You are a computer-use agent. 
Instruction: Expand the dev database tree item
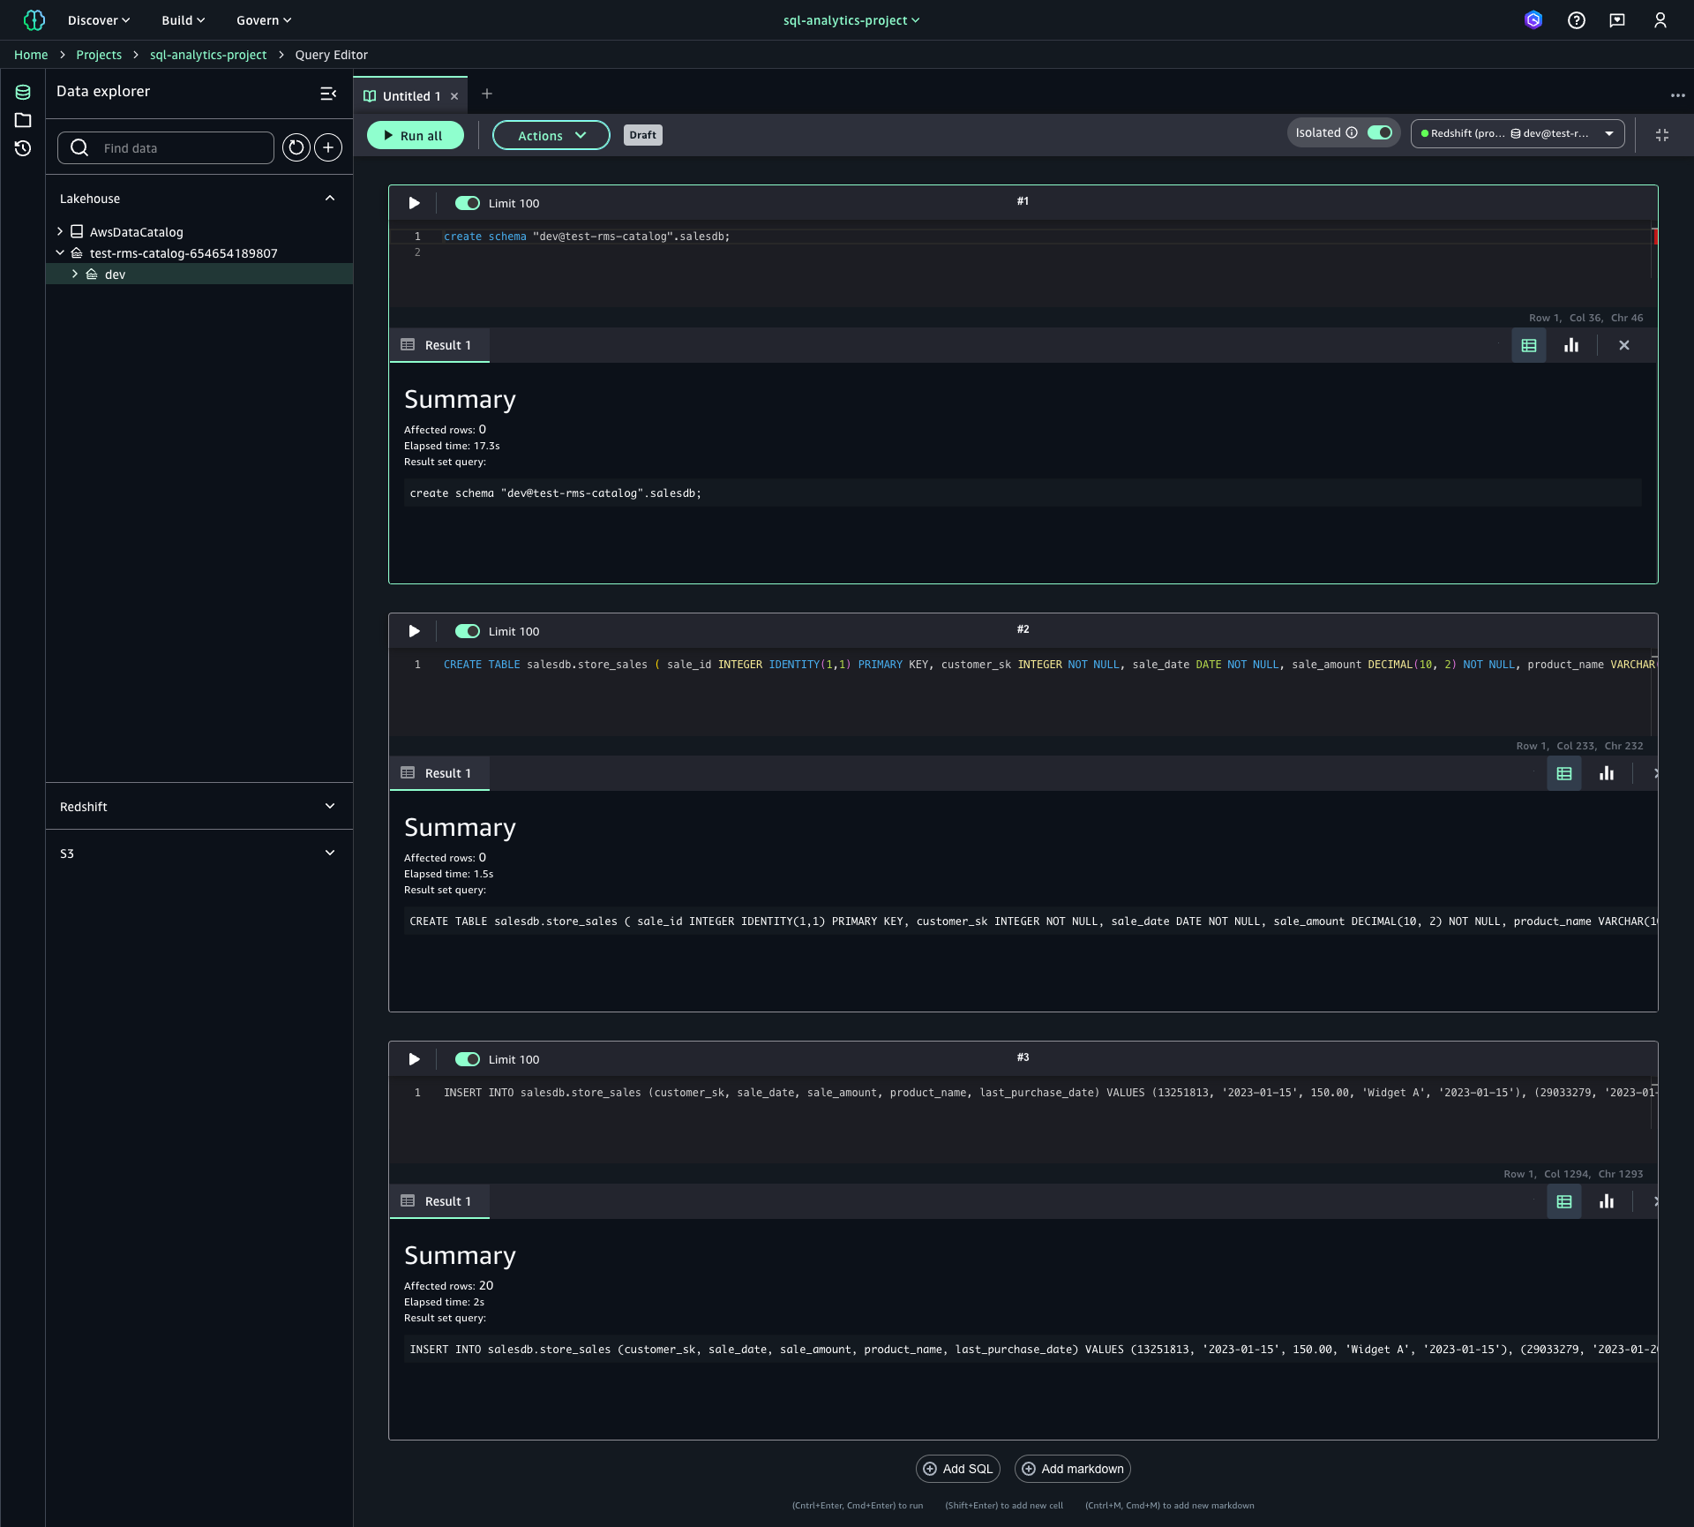[x=75, y=275]
